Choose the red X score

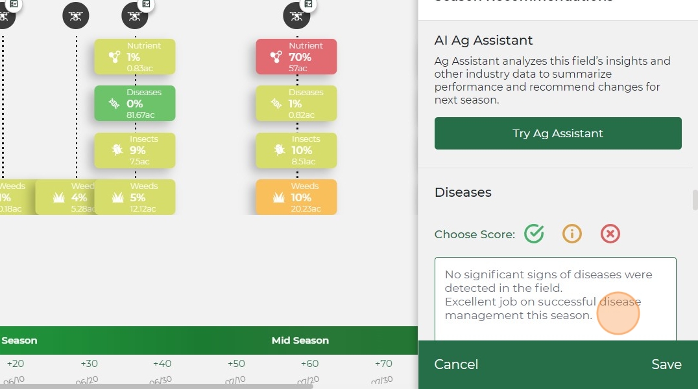pos(610,234)
